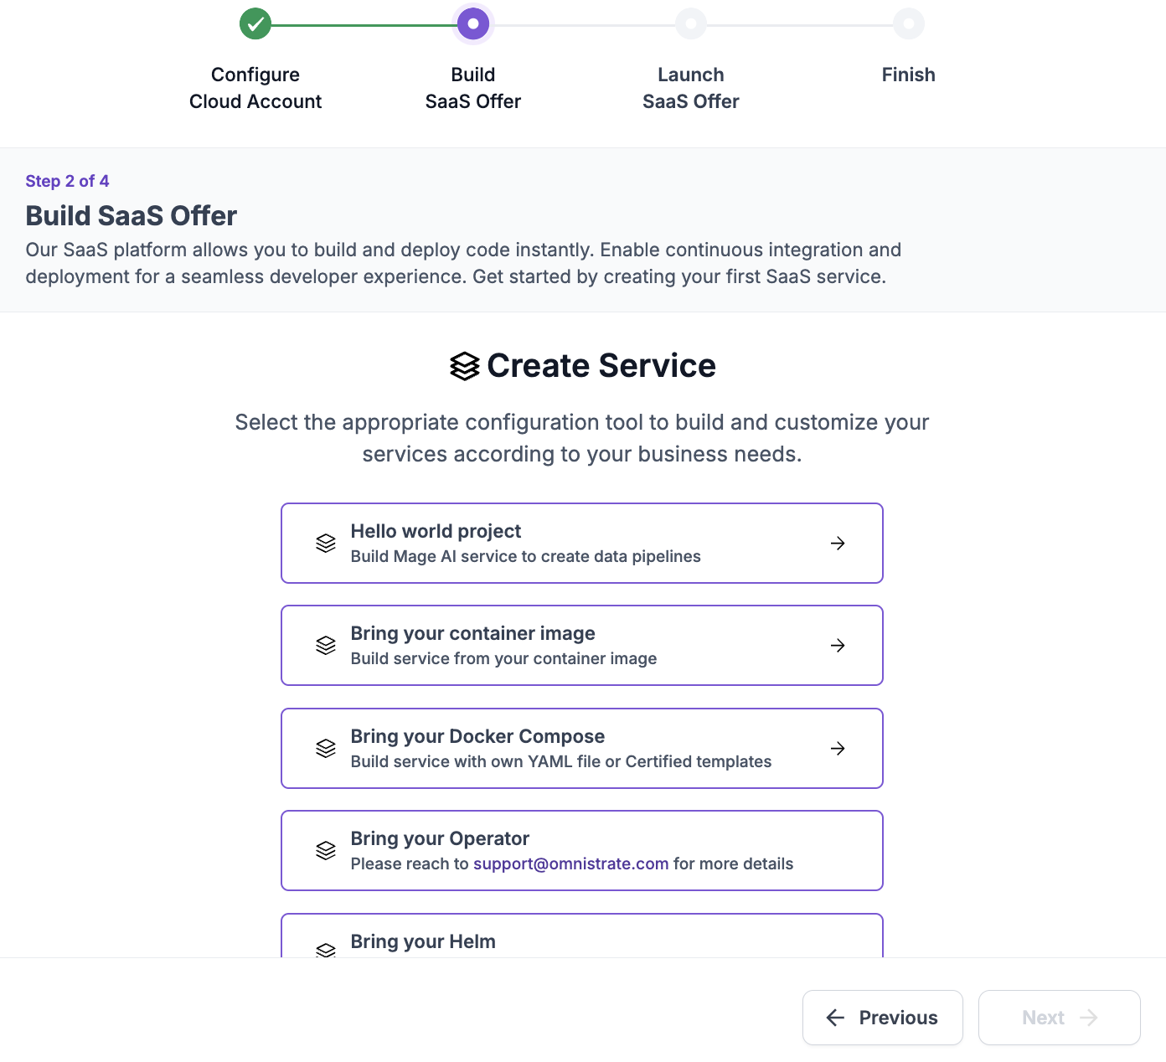1166x1062 pixels.
Task: Click the Launch SaaS Offer step circle
Action: pyautogui.click(x=691, y=23)
